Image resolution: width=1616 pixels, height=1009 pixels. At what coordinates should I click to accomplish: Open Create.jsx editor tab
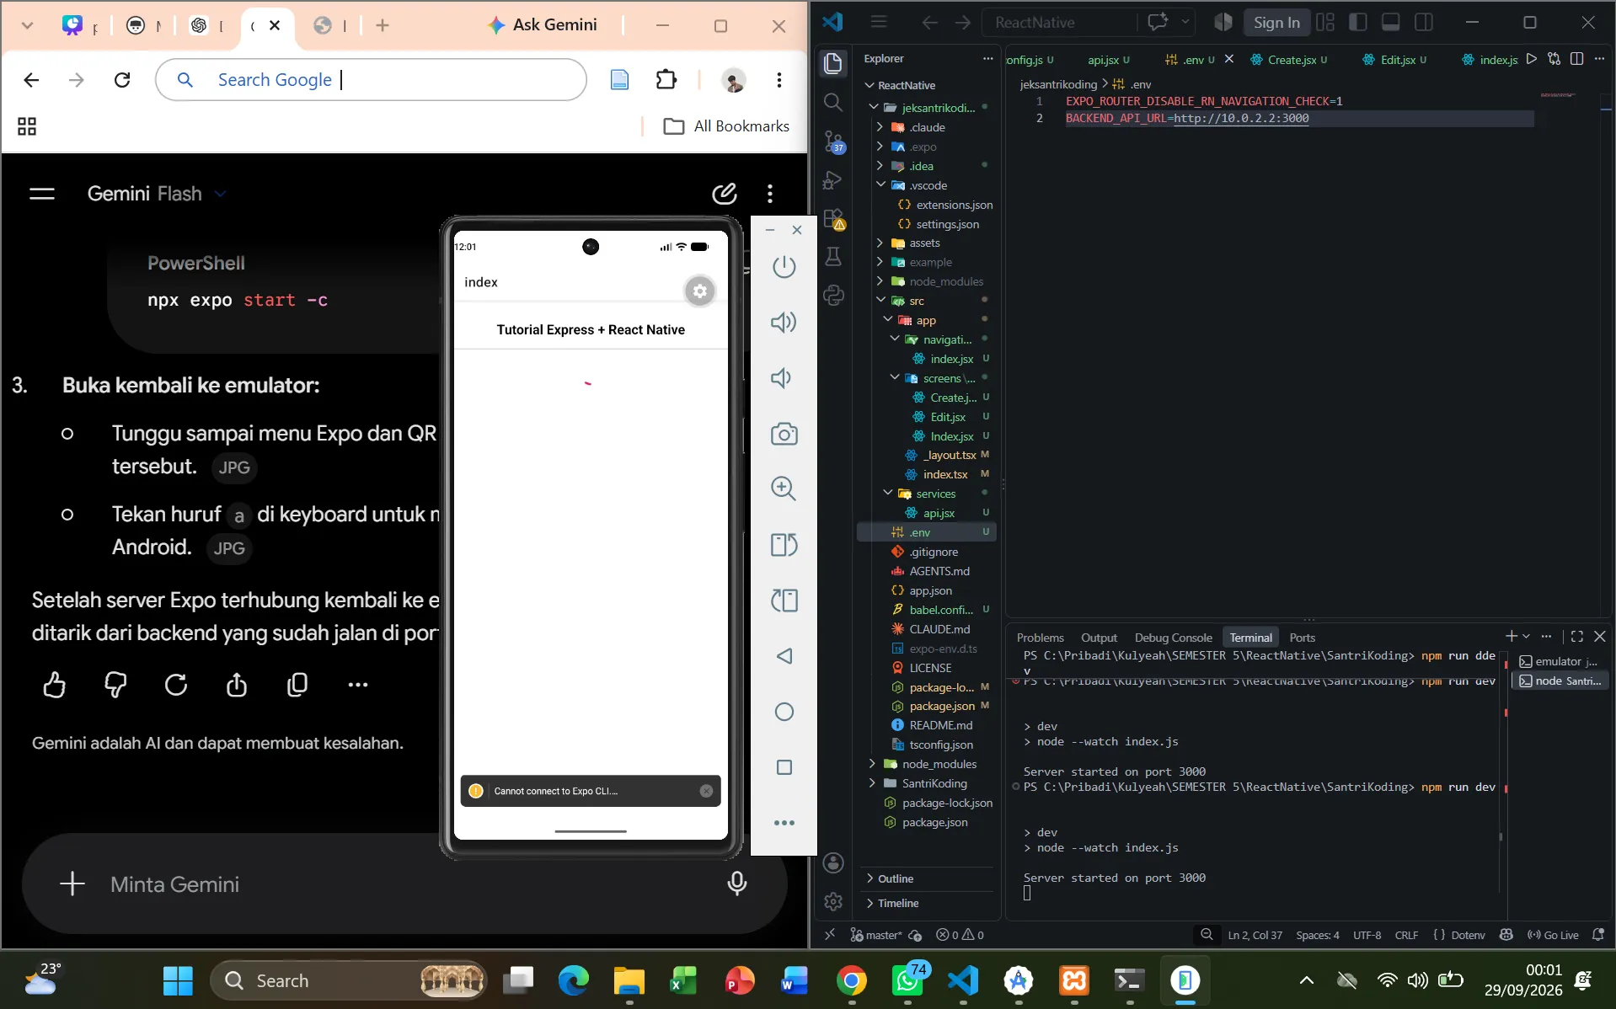pyautogui.click(x=1291, y=60)
